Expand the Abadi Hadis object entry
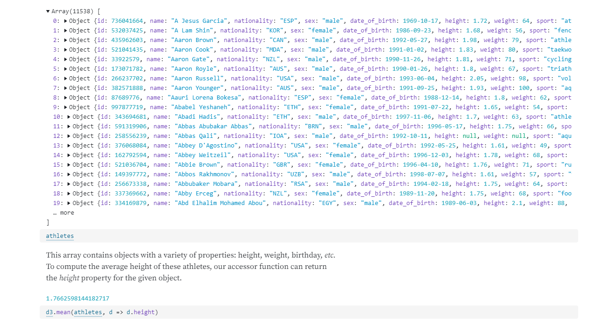The image size is (596, 321). [x=69, y=117]
